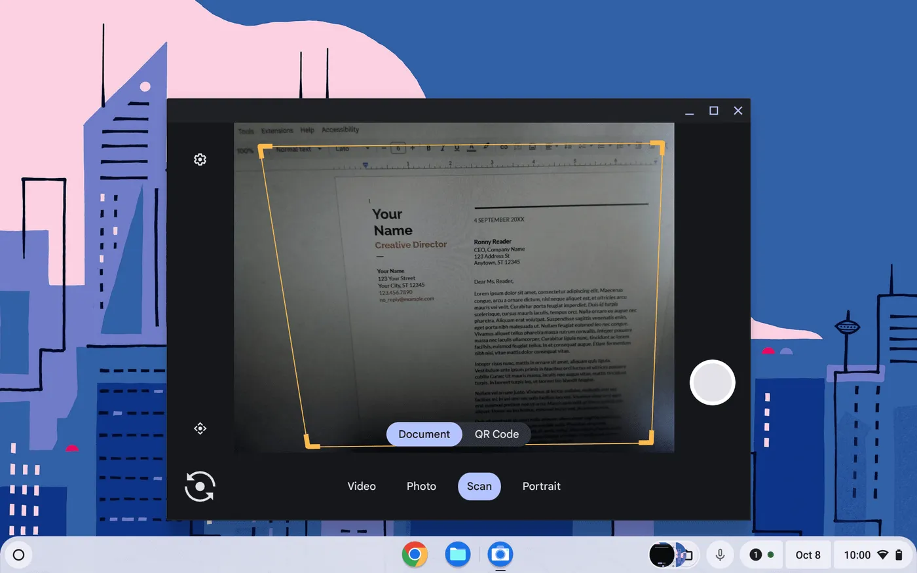
Task: Click the bottom-left orange document corner handle
Action: coord(312,442)
